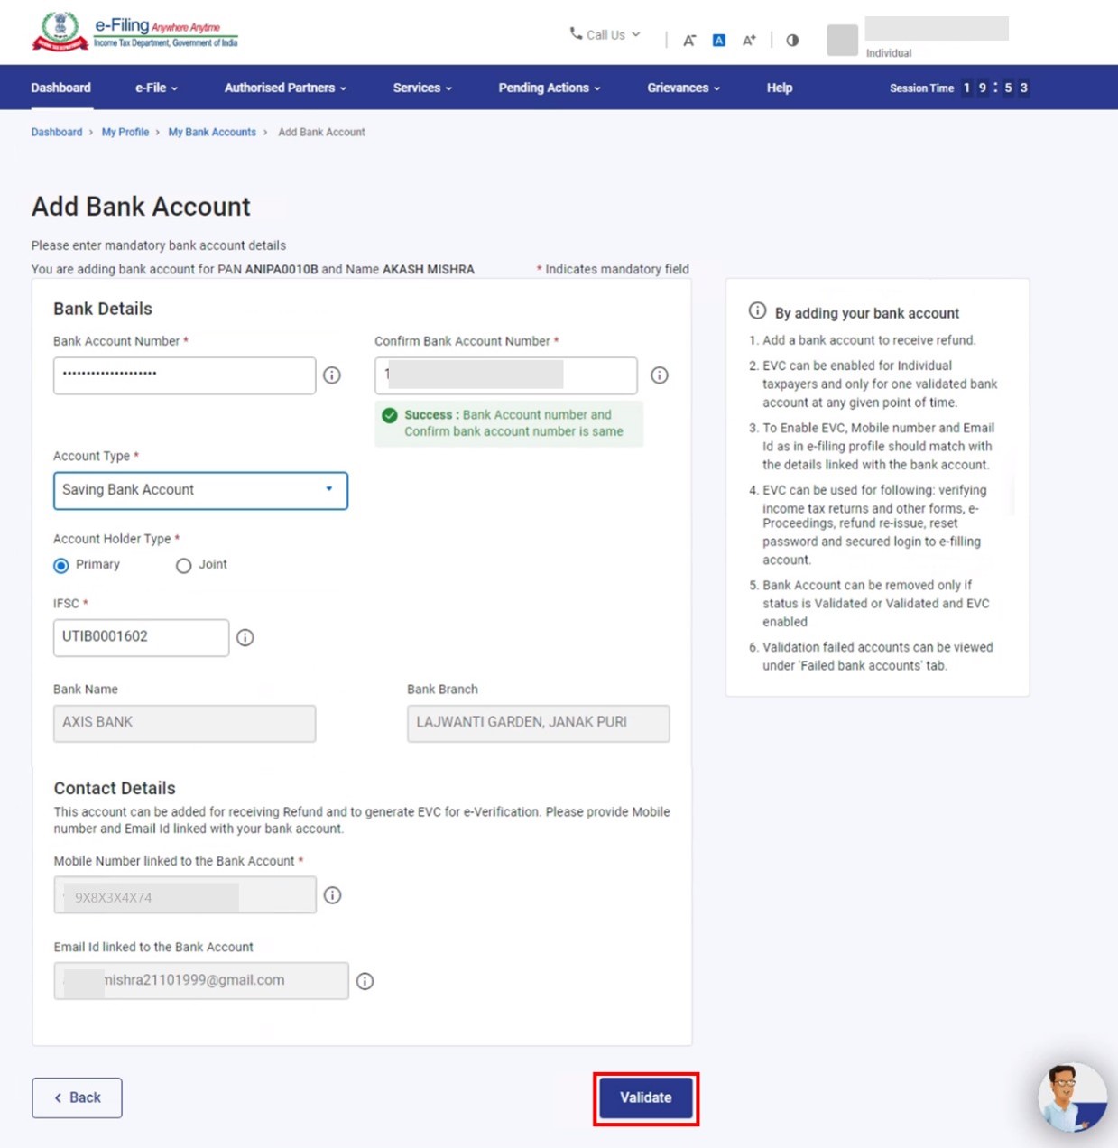Open the Account Type dropdown
Screen dimensions: 1118x1148
200,490
